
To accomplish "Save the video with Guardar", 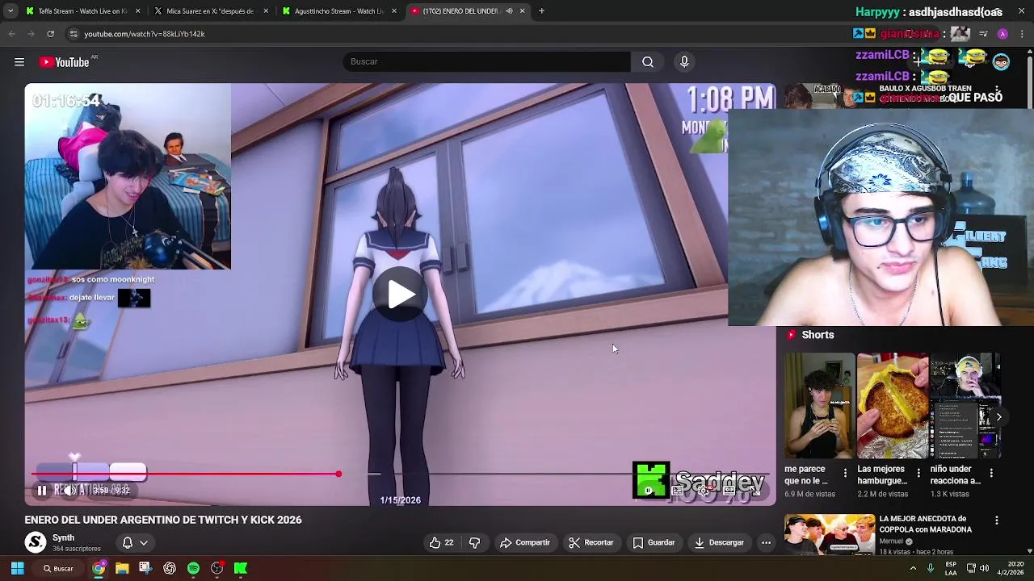I will point(654,542).
